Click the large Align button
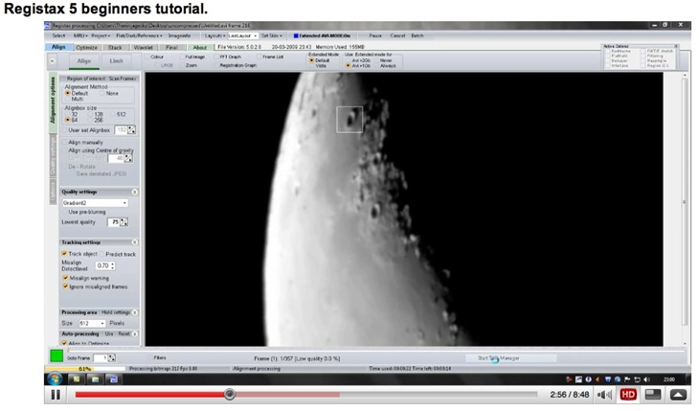 pyautogui.click(x=84, y=61)
